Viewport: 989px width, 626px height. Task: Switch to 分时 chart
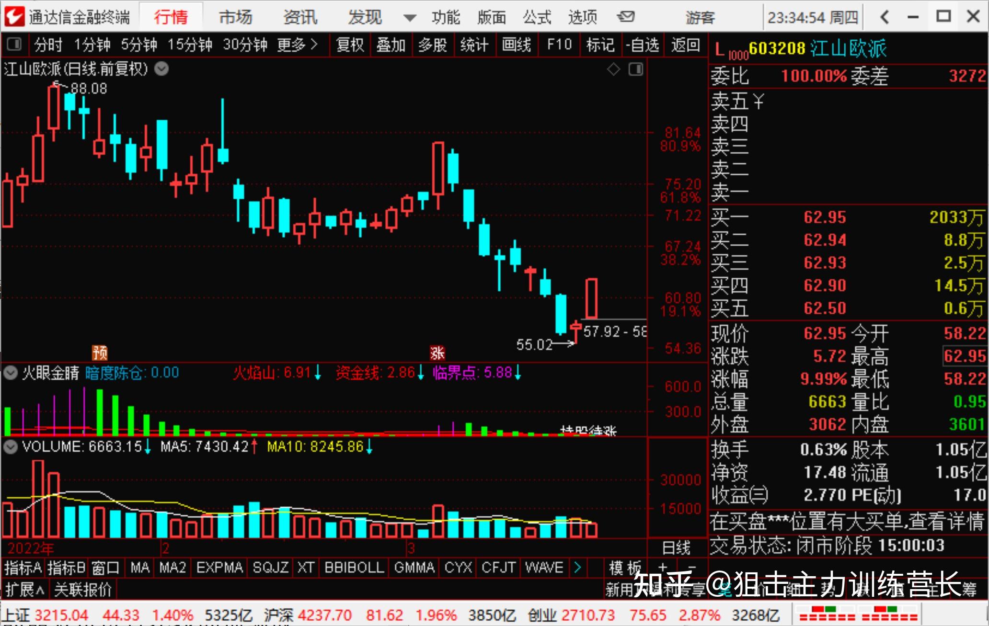click(x=48, y=45)
